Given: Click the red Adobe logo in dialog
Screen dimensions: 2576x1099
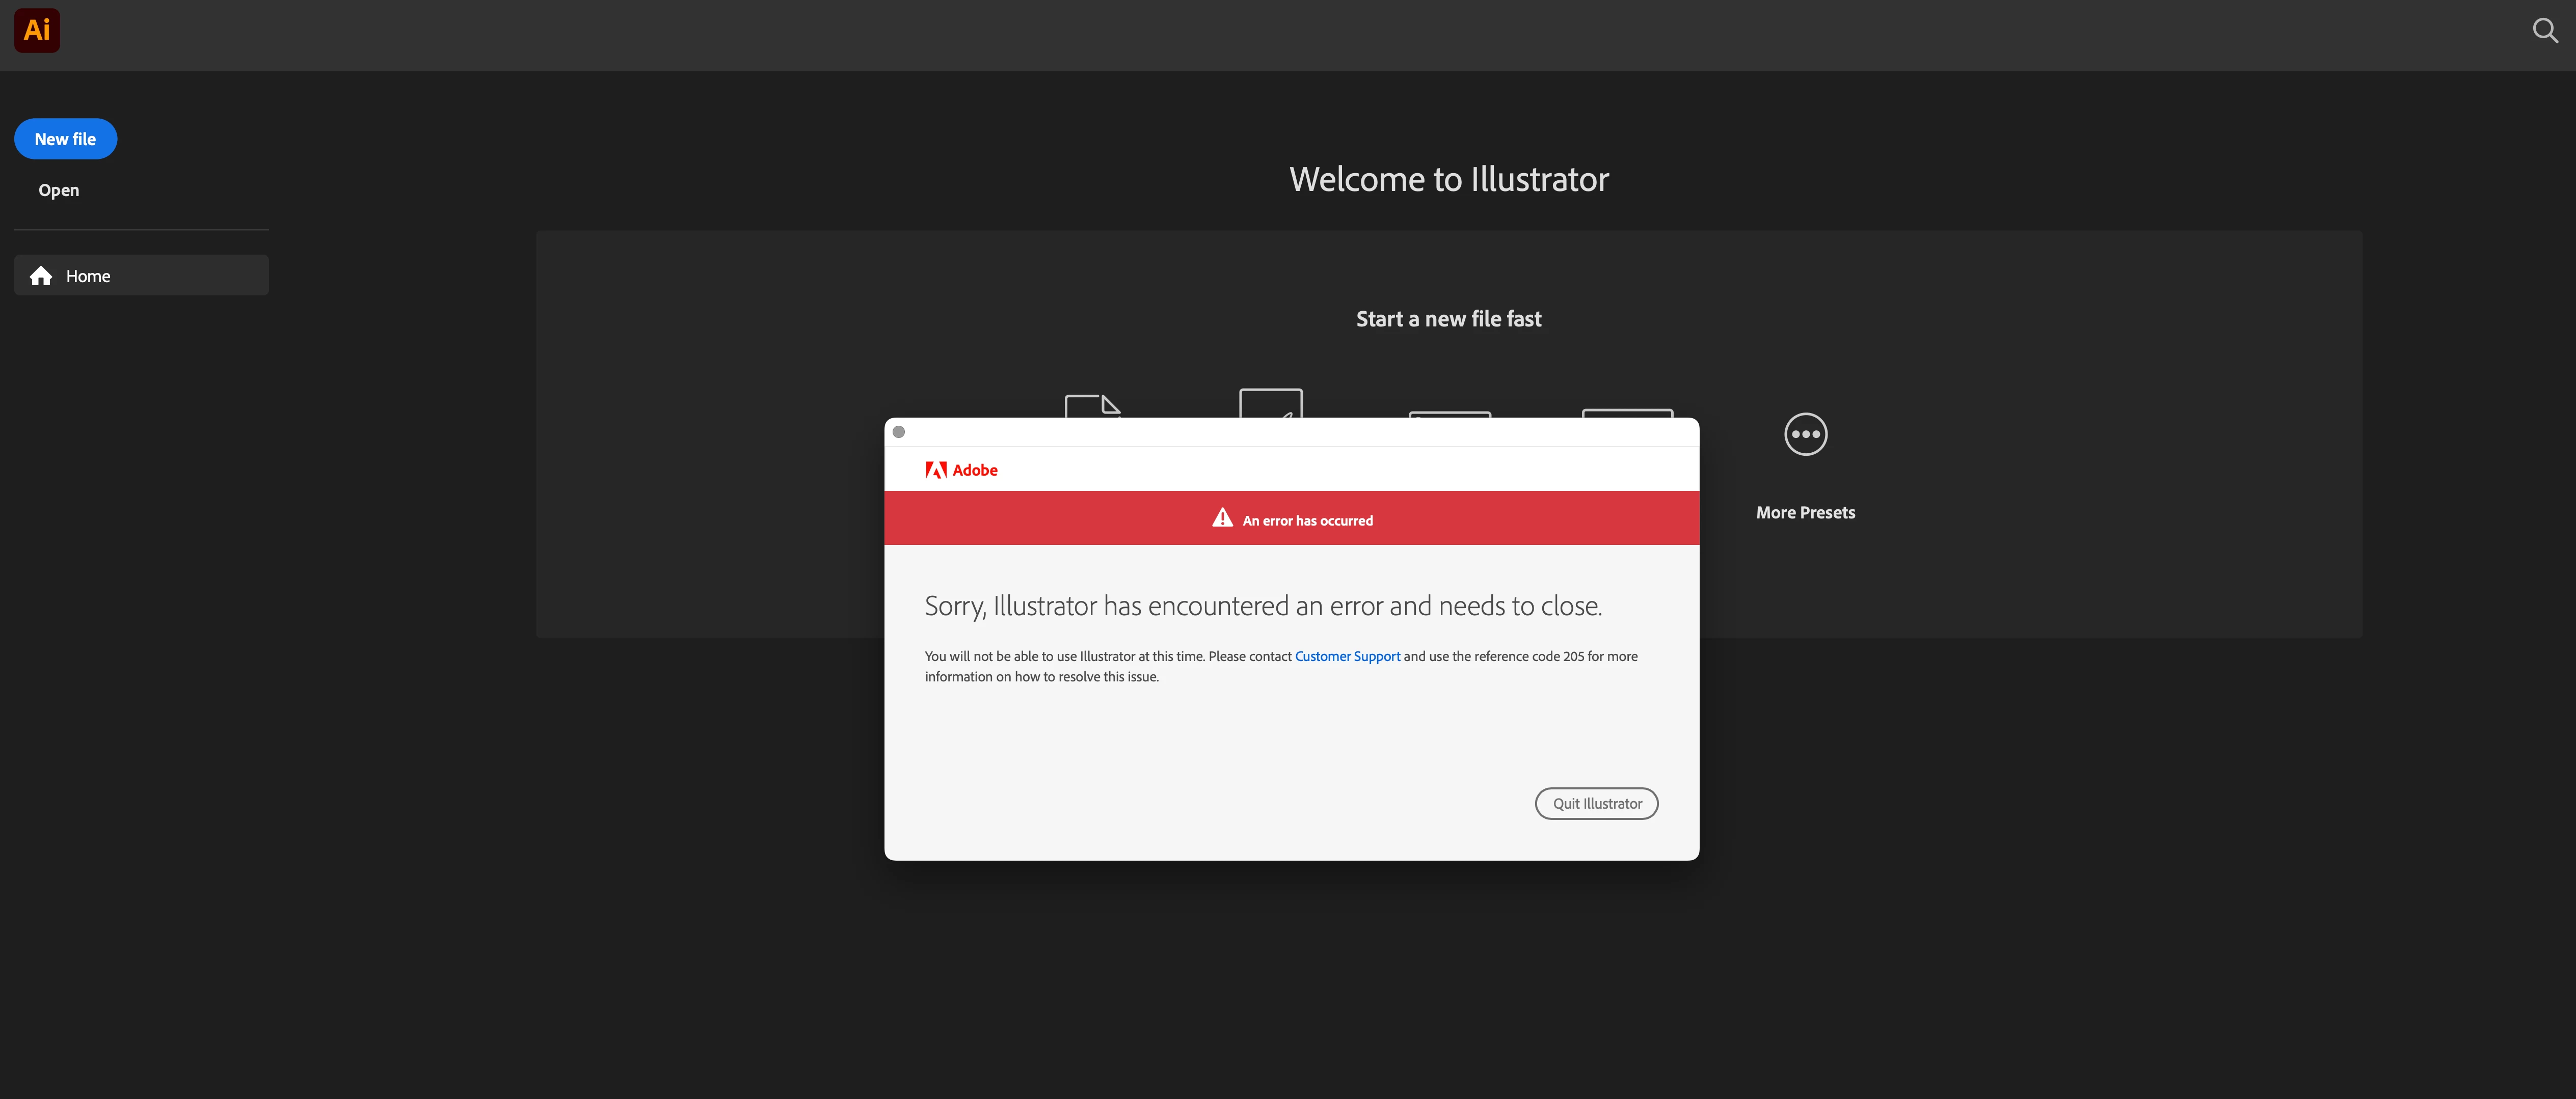Looking at the screenshot, I should pyautogui.click(x=936, y=470).
